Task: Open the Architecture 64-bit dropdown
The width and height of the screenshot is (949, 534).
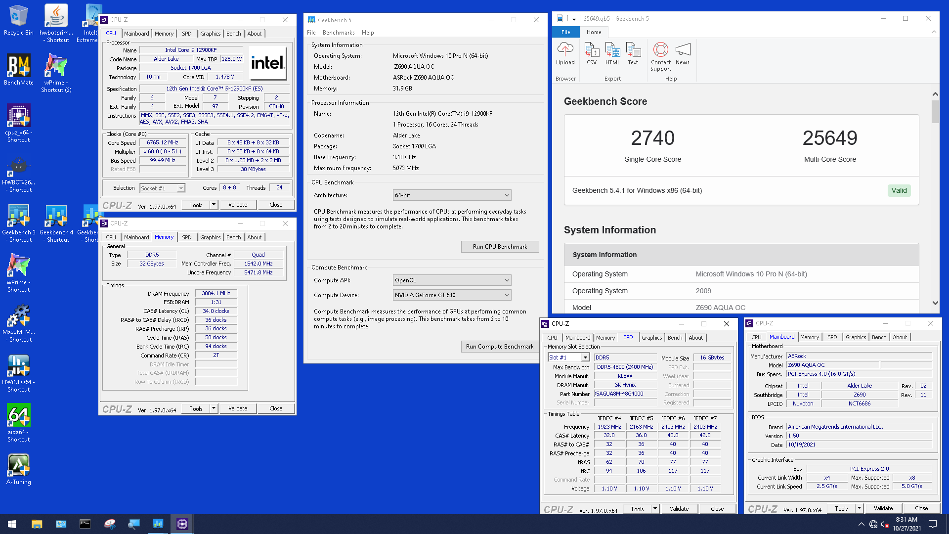Action: point(452,195)
